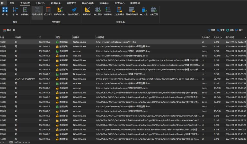Sort by 类型 column header

(64, 37)
